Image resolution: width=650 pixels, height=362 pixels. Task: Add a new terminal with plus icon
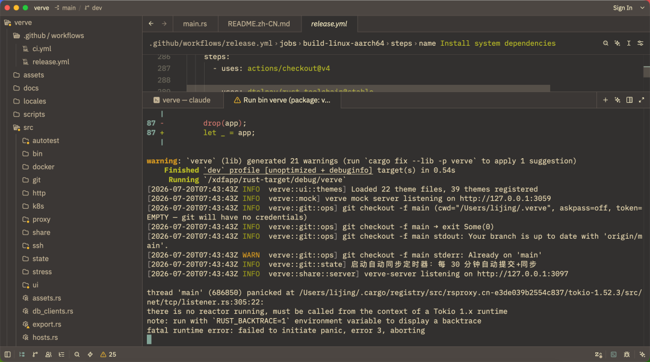click(x=605, y=100)
